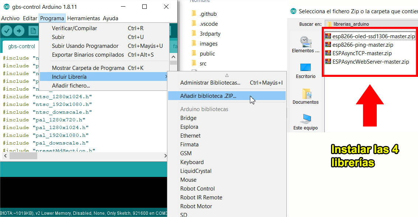Pick the Firmata library from the list
418x217 pixels.
pos(189,145)
